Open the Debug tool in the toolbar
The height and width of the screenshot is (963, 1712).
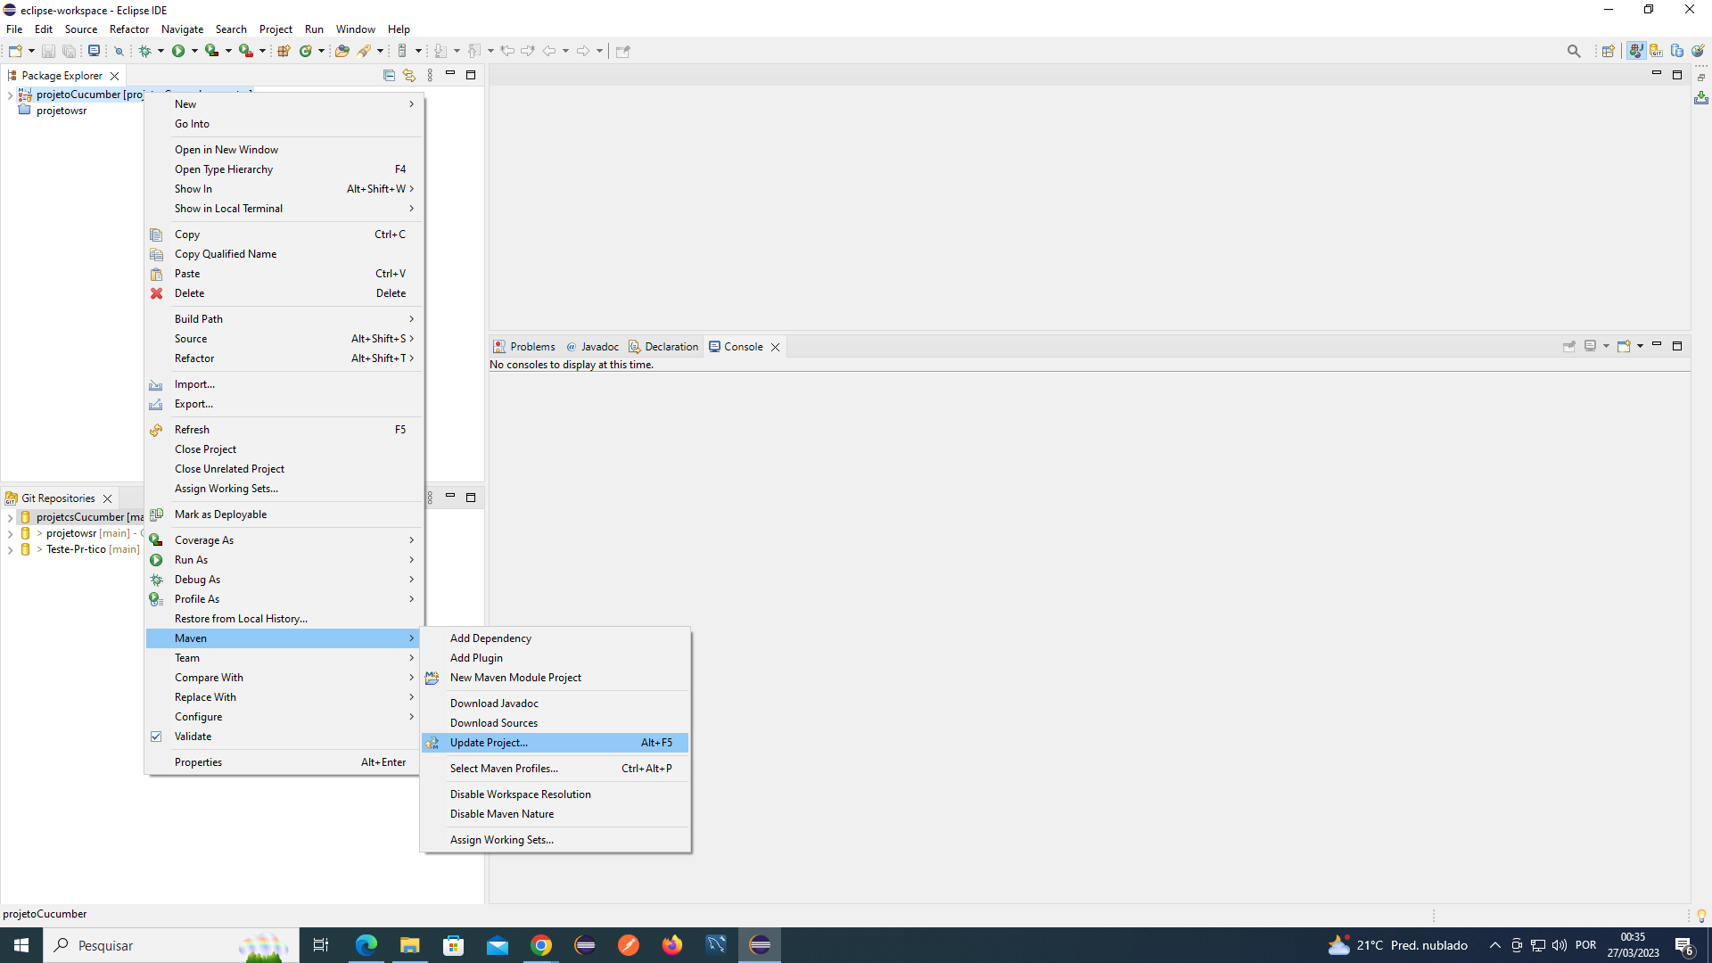[x=145, y=51]
